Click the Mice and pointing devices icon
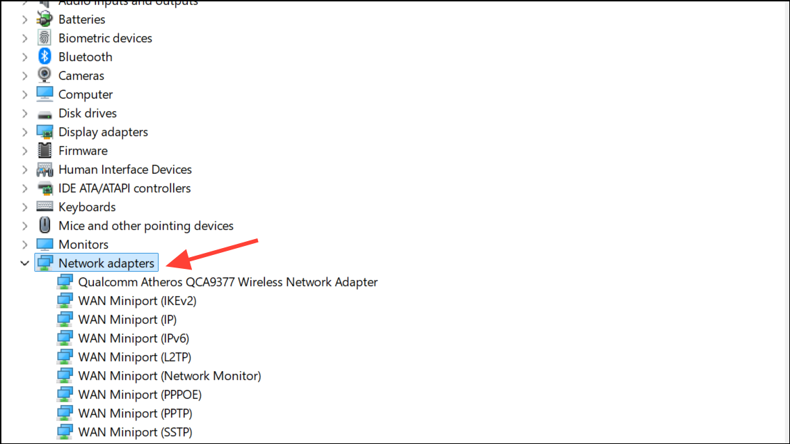This screenshot has width=790, height=444. pos(45,225)
